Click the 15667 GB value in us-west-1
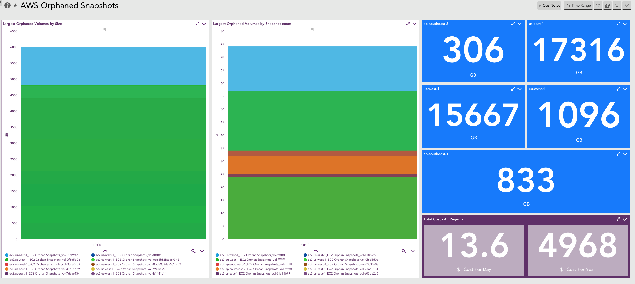Screen dimensions: 635x284 (473, 115)
